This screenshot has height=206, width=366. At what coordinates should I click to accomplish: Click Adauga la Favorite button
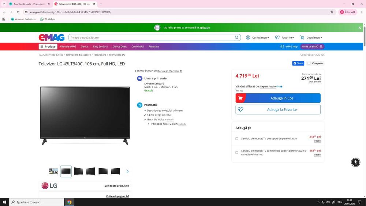pyautogui.click(x=278, y=109)
